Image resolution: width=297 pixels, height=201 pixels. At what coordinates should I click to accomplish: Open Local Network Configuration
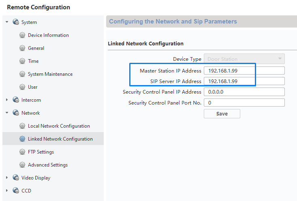point(59,126)
